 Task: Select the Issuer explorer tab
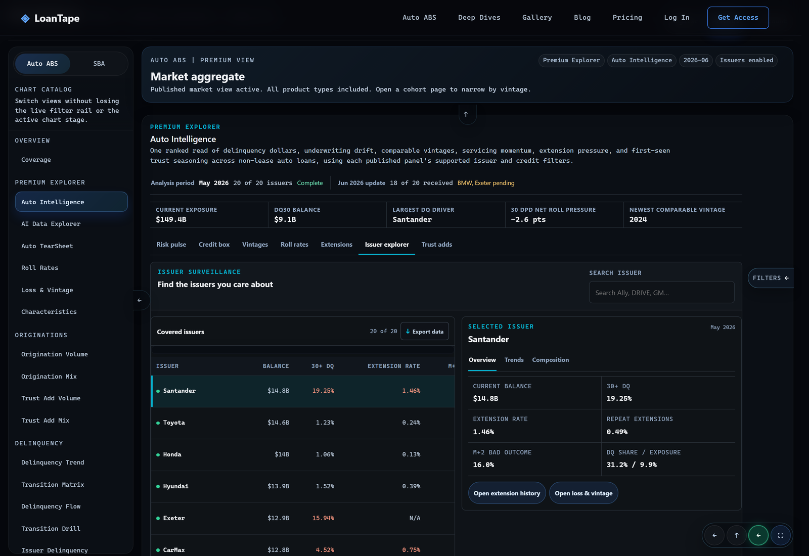[x=387, y=245]
